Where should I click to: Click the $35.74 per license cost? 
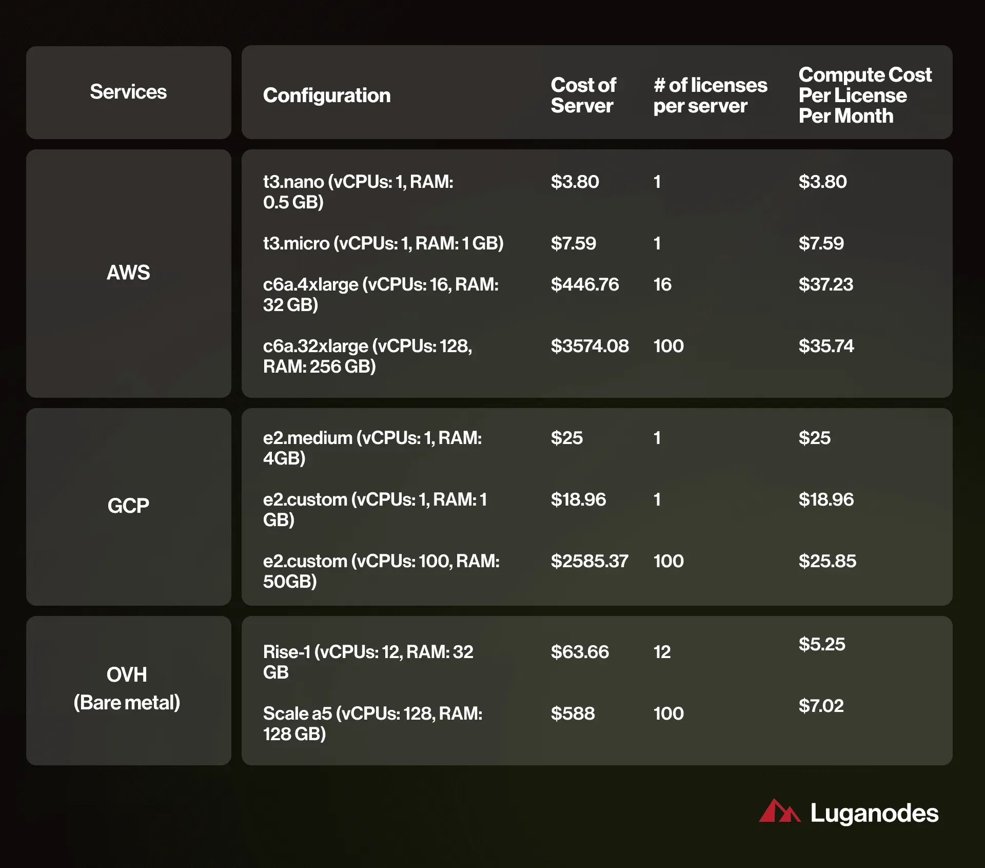tap(826, 346)
